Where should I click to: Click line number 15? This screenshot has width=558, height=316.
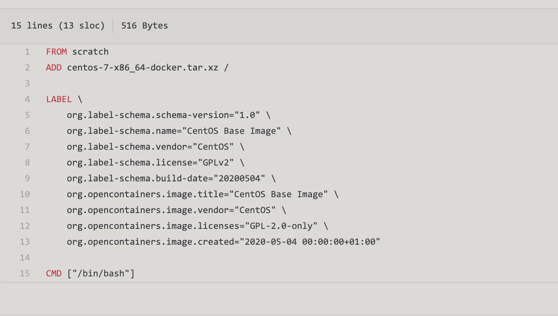point(25,273)
